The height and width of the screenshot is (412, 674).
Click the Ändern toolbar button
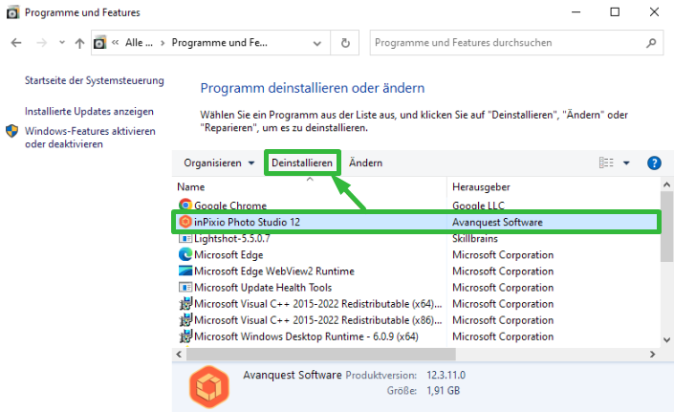365,163
